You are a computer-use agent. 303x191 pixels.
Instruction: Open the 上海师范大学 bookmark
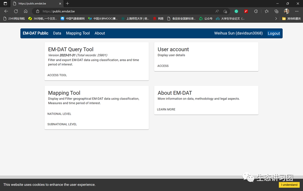pos(135,19)
